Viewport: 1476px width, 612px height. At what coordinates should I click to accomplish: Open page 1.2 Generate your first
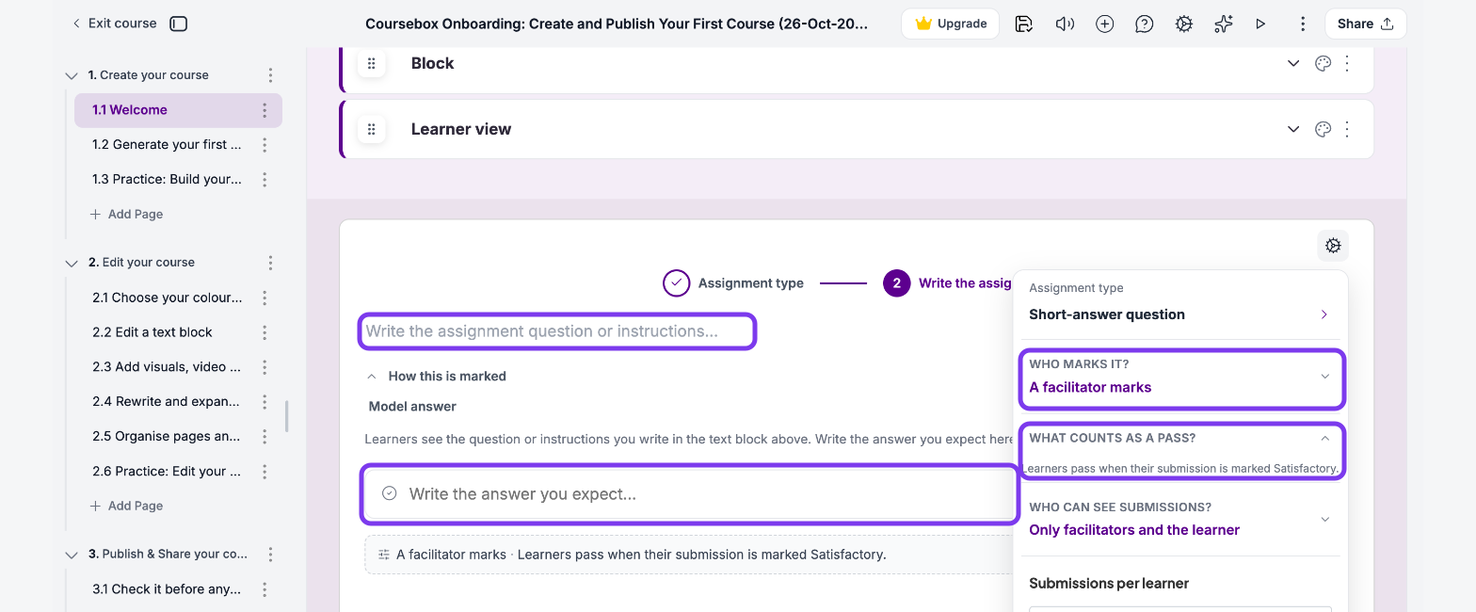click(x=167, y=145)
